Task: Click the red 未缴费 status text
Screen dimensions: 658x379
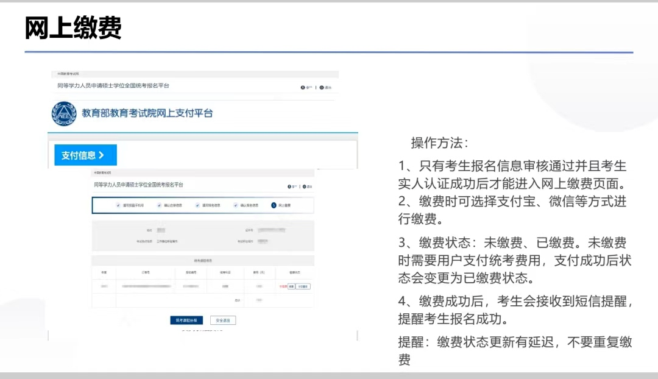Action: pos(282,286)
